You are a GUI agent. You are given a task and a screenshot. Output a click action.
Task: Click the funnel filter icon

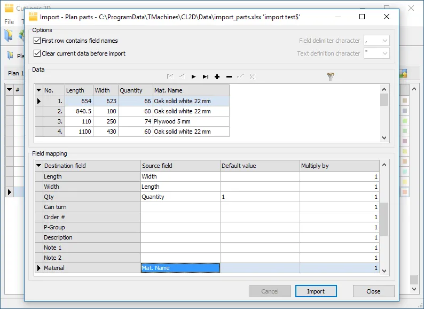point(331,77)
